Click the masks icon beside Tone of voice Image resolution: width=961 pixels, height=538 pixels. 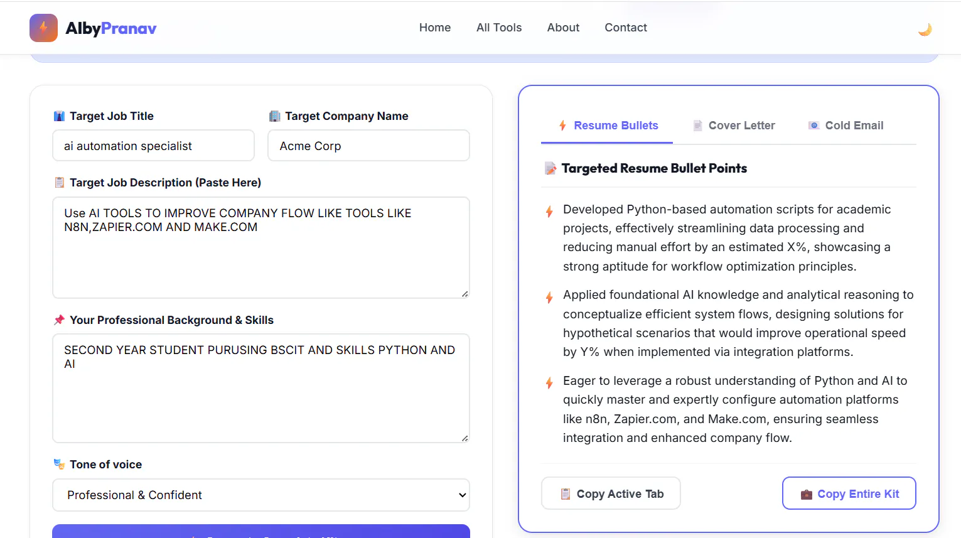click(59, 465)
